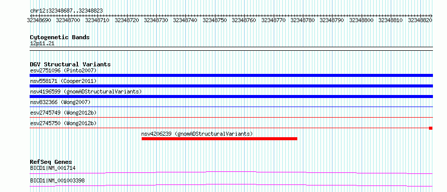447x192 pixels.
Task: Click the chr12:32348687..32348823 region label
Action: [x=66, y=11]
